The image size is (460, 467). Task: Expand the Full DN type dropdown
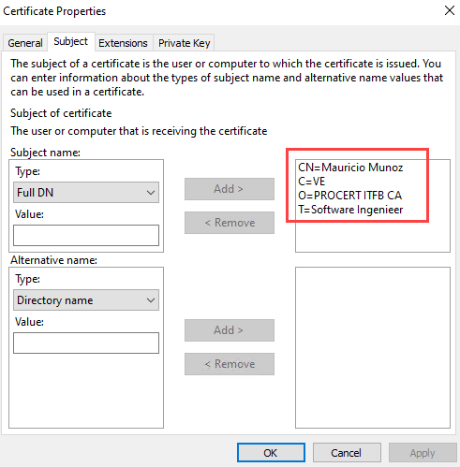tap(86, 193)
